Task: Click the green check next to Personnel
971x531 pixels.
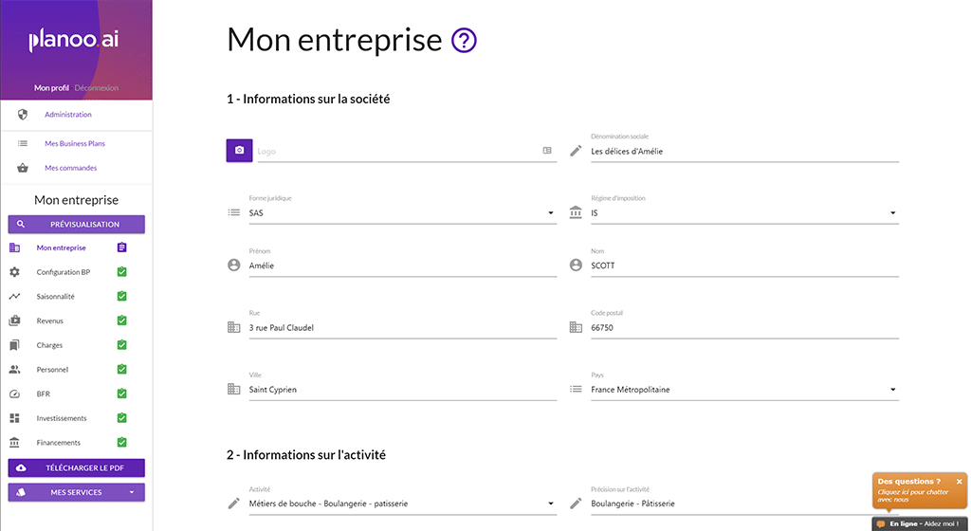Action: point(122,369)
